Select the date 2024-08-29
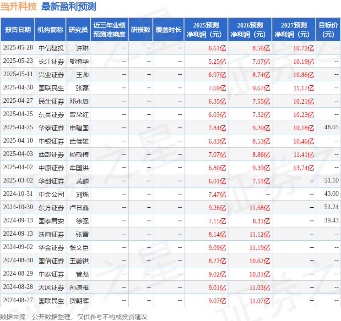The width and height of the screenshot is (341, 321). pyautogui.click(x=18, y=273)
